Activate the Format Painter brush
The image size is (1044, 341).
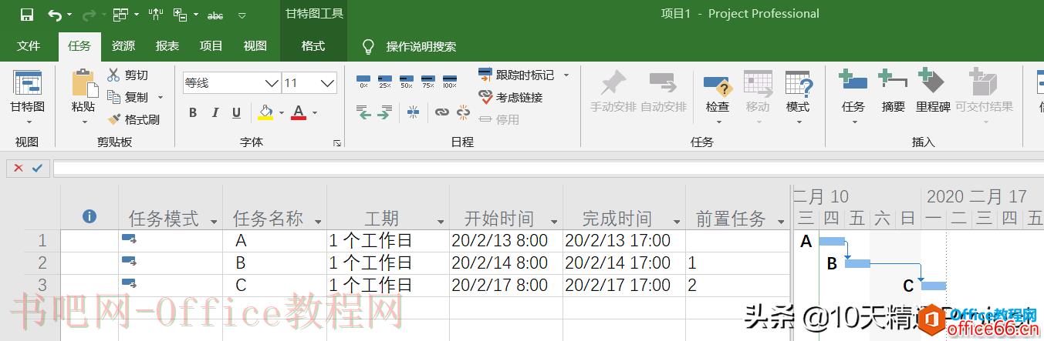(x=133, y=119)
